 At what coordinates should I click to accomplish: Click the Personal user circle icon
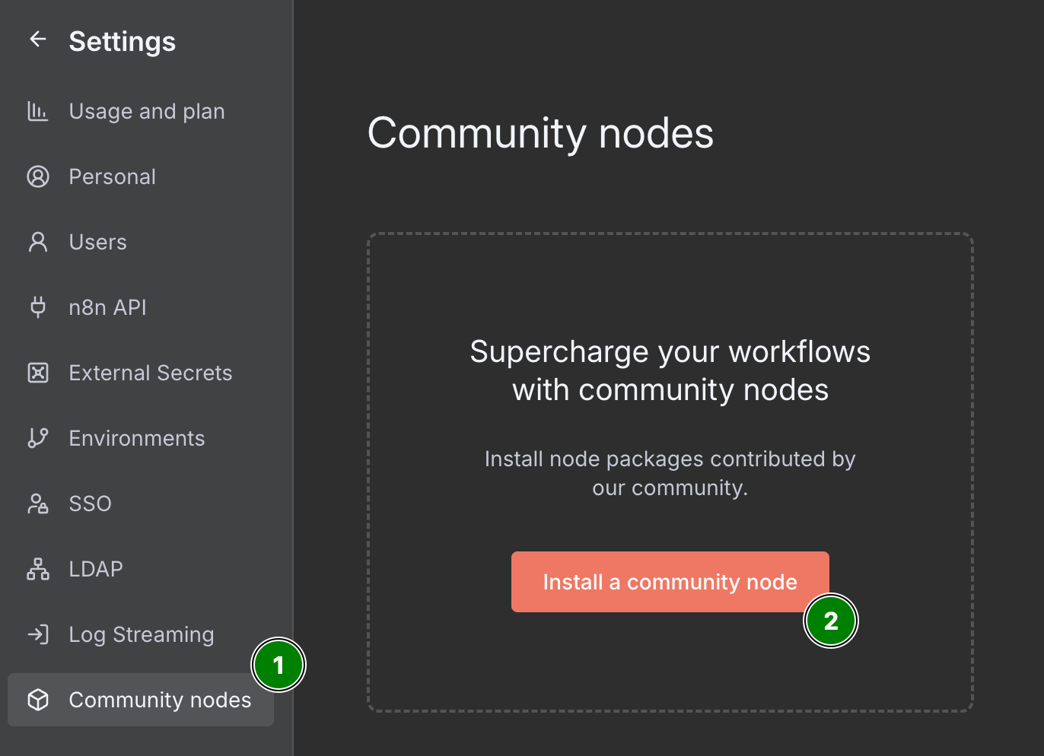(38, 176)
